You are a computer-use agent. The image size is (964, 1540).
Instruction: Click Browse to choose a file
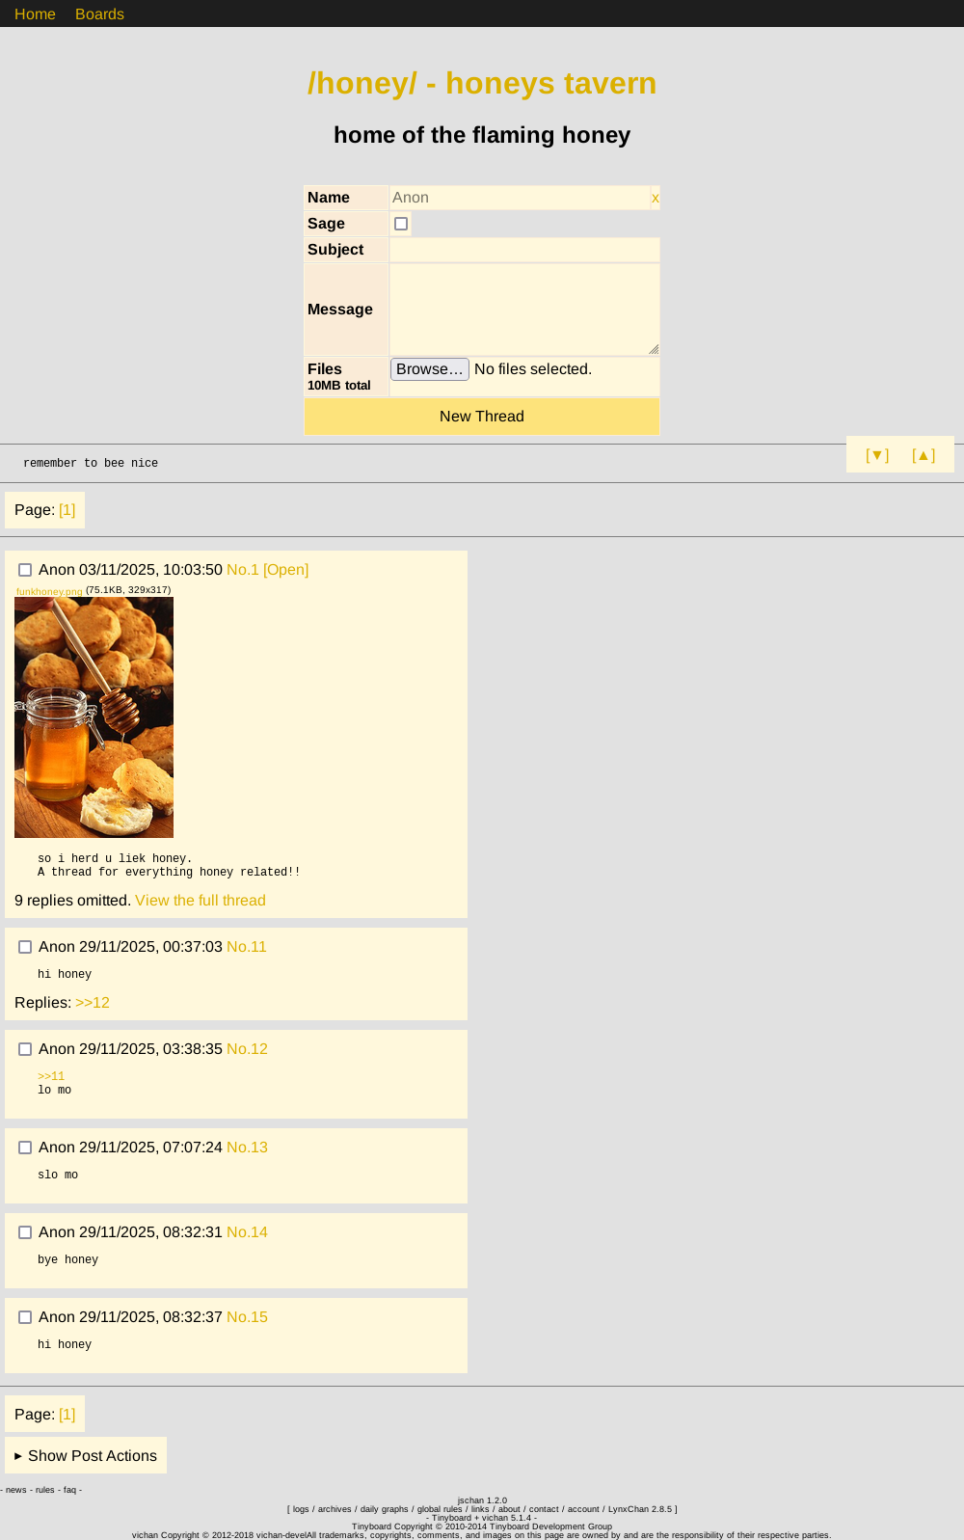[x=429, y=369]
